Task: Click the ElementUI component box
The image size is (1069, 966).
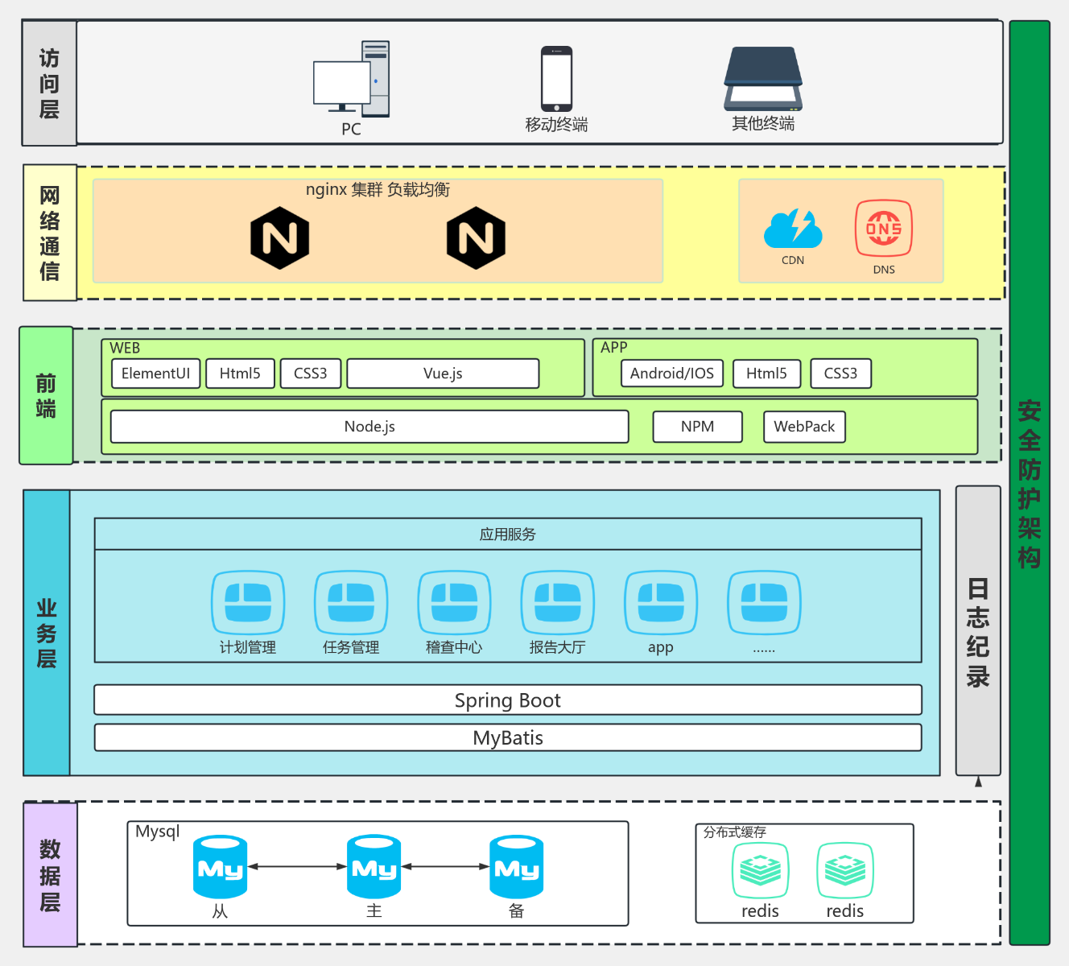Action: (155, 373)
